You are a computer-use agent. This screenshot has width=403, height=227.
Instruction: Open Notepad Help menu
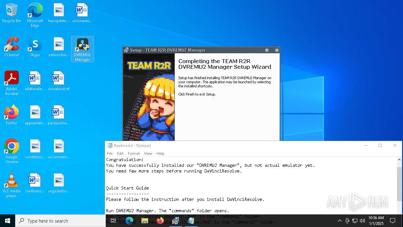coord(160,154)
